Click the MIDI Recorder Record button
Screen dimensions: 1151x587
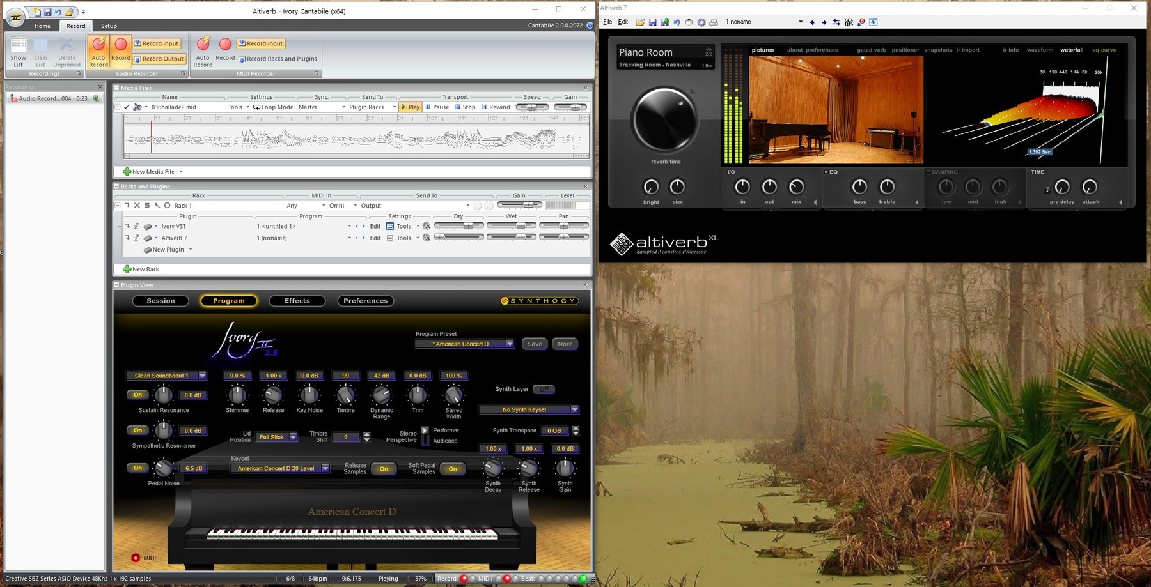point(225,49)
